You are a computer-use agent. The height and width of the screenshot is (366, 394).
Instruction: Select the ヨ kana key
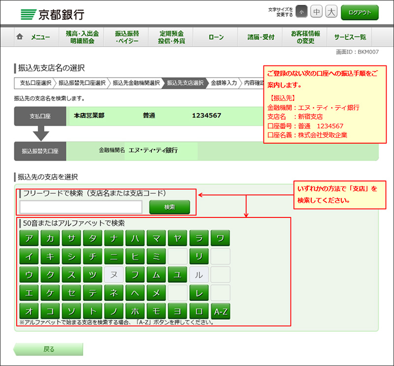click(178, 311)
